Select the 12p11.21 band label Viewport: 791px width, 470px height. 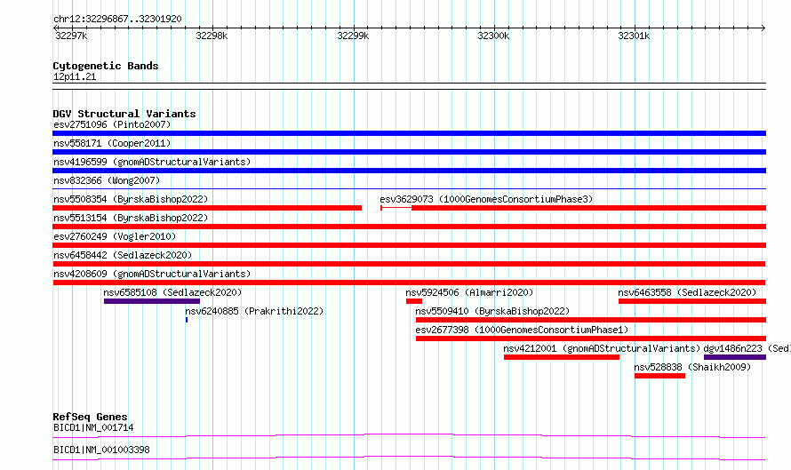pos(75,76)
